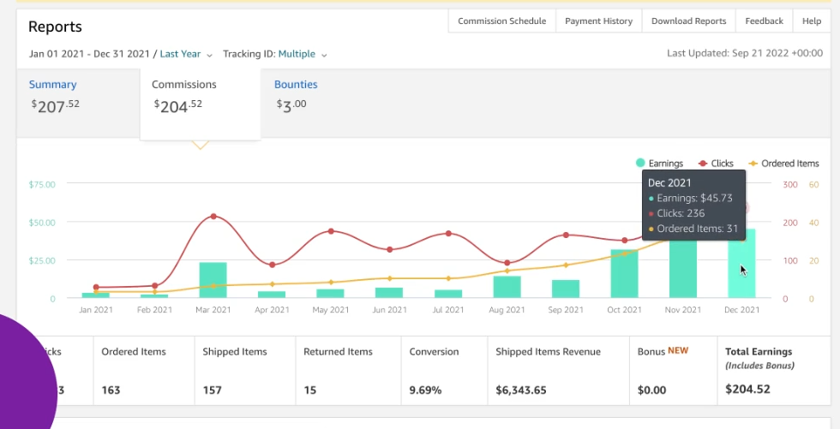Switch to the Summary tab
The width and height of the screenshot is (840, 429).
[78, 104]
